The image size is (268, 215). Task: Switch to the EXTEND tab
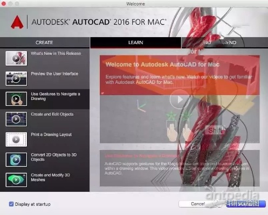click(225, 42)
